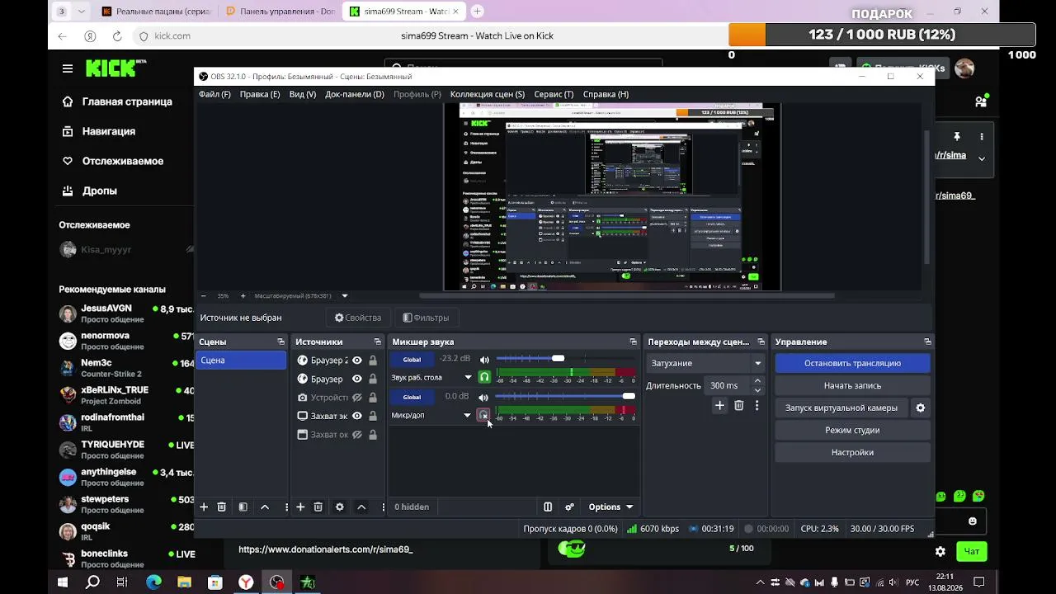Zoom out the OBS preview with minus

tap(204, 295)
